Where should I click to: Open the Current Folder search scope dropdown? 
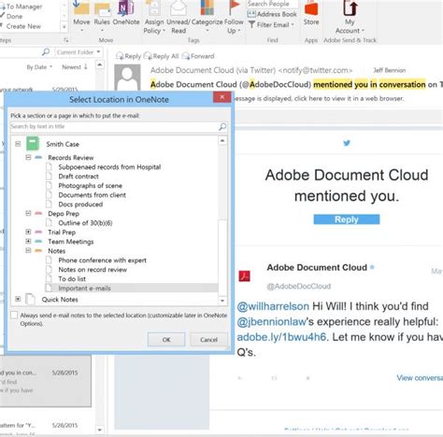click(x=79, y=52)
